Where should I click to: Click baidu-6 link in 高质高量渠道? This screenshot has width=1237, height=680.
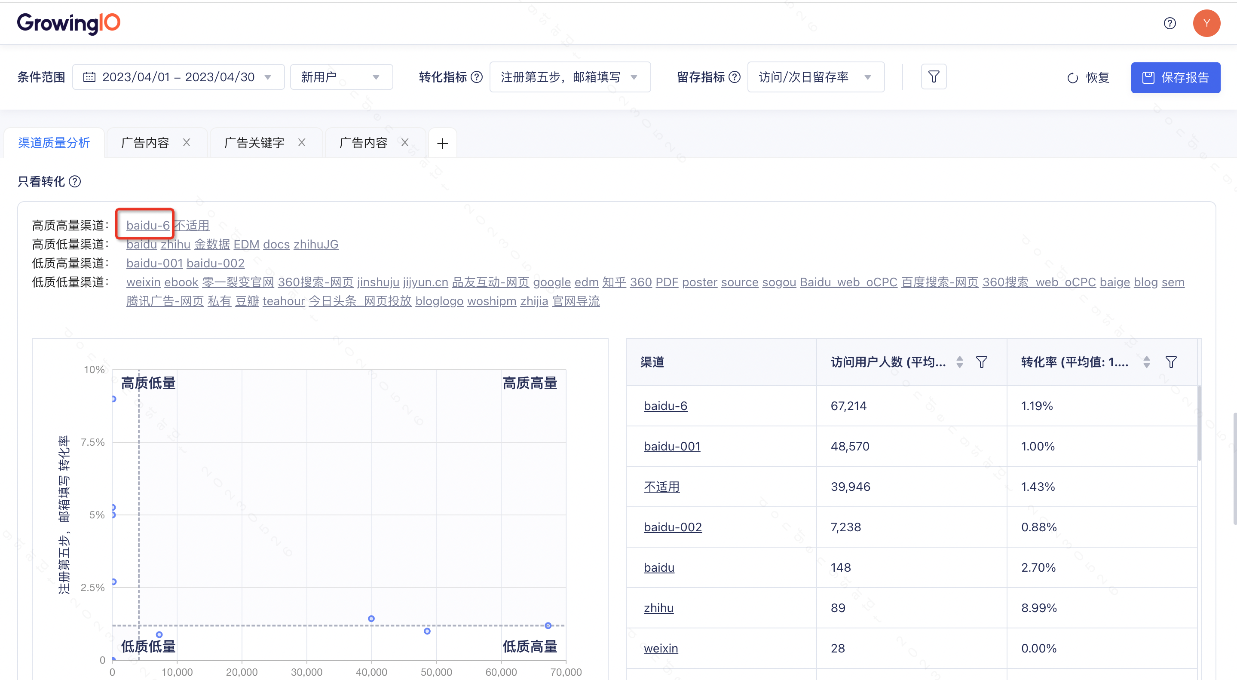[148, 225]
